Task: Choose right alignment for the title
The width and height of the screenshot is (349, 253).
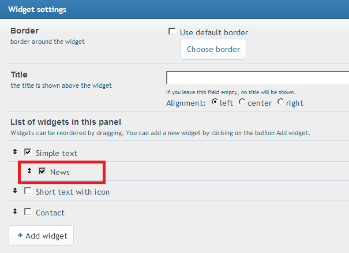Action: (x=280, y=102)
